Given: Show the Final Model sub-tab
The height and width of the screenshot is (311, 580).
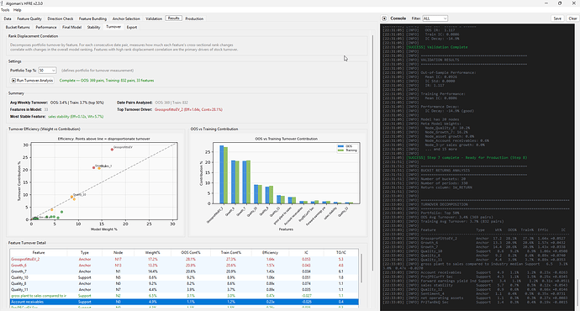Looking at the screenshot, I should (x=71, y=27).
